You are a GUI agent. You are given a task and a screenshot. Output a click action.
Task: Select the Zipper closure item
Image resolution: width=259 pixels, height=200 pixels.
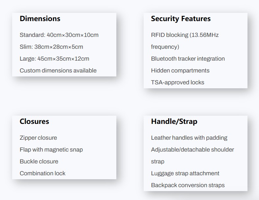38,138
